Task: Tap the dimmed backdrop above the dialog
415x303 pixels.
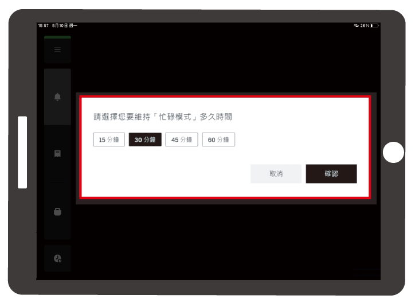Action: [224, 63]
